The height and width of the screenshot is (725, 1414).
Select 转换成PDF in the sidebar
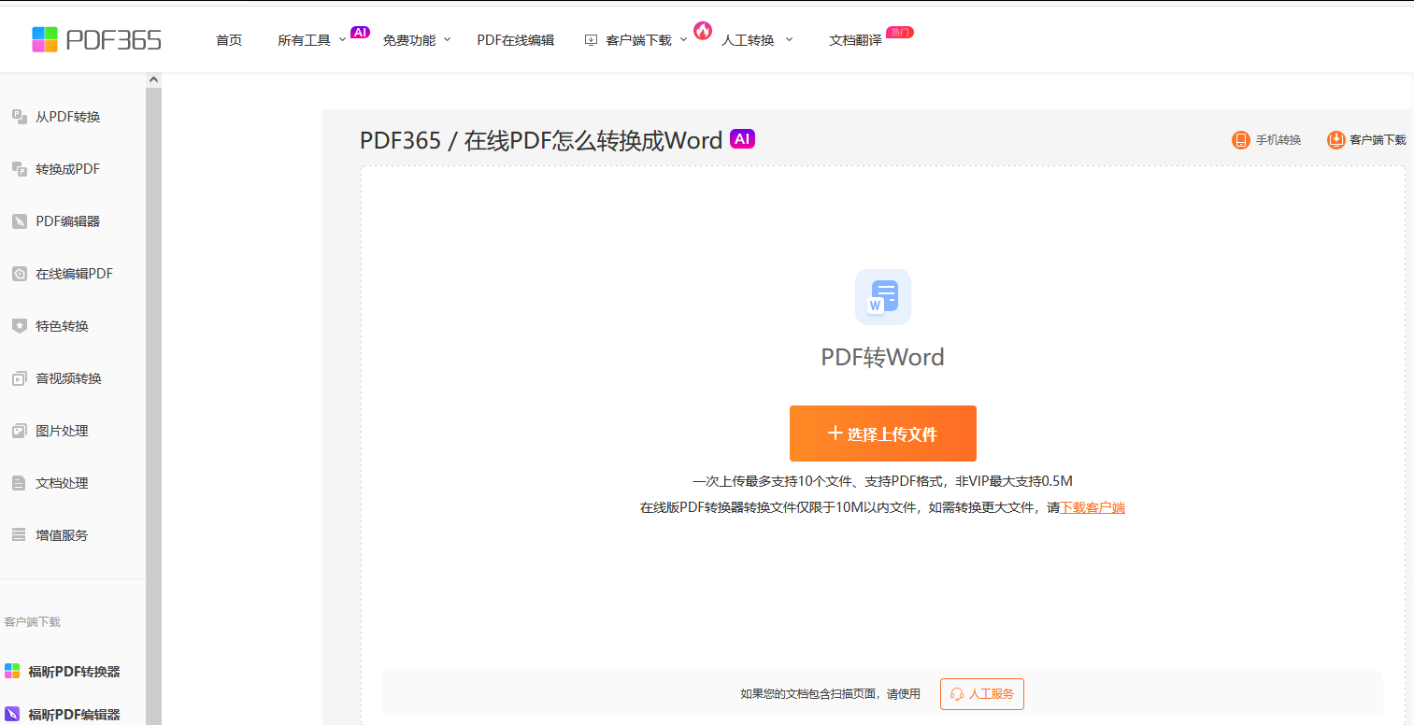pyautogui.click(x=68, y=169)
